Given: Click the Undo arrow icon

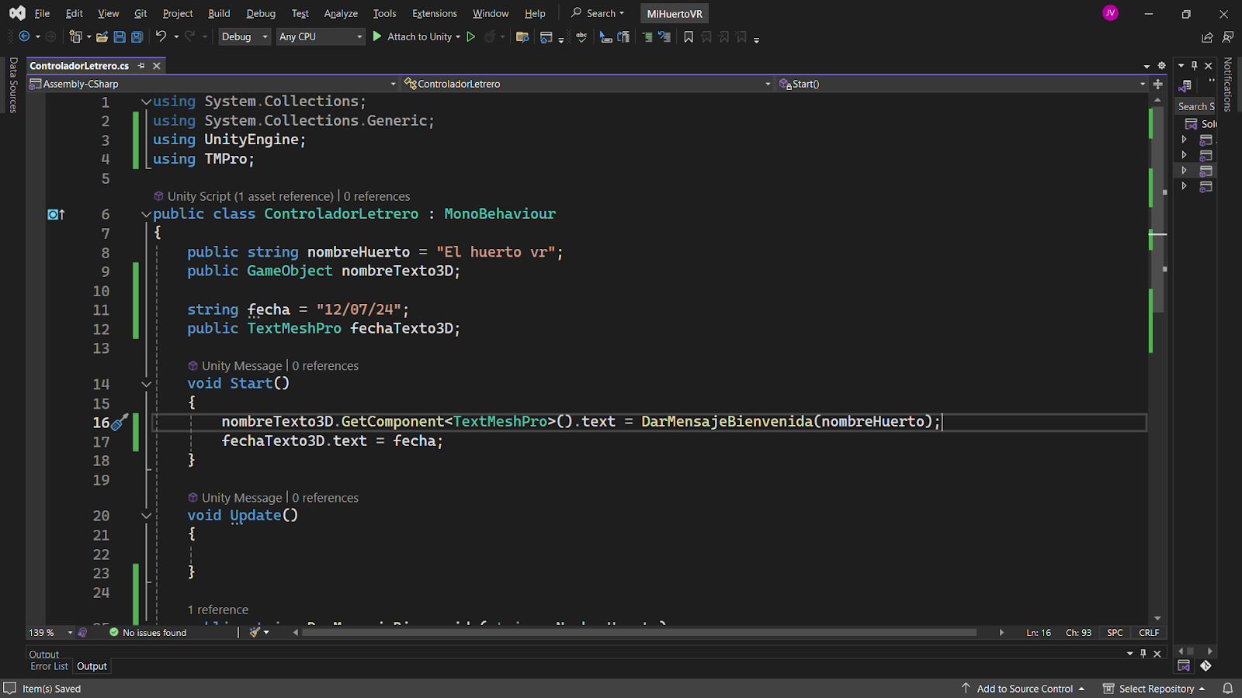Looking at the screenshot, I should pyautogui.click(x=161, y=36).
